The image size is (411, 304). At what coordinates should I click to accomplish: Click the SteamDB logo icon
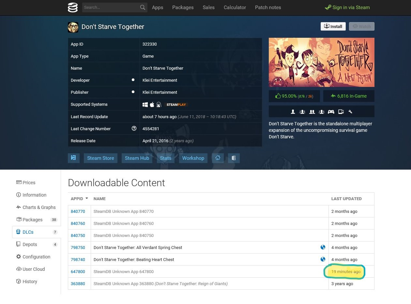pyautogui.click(x=73, y=7)
